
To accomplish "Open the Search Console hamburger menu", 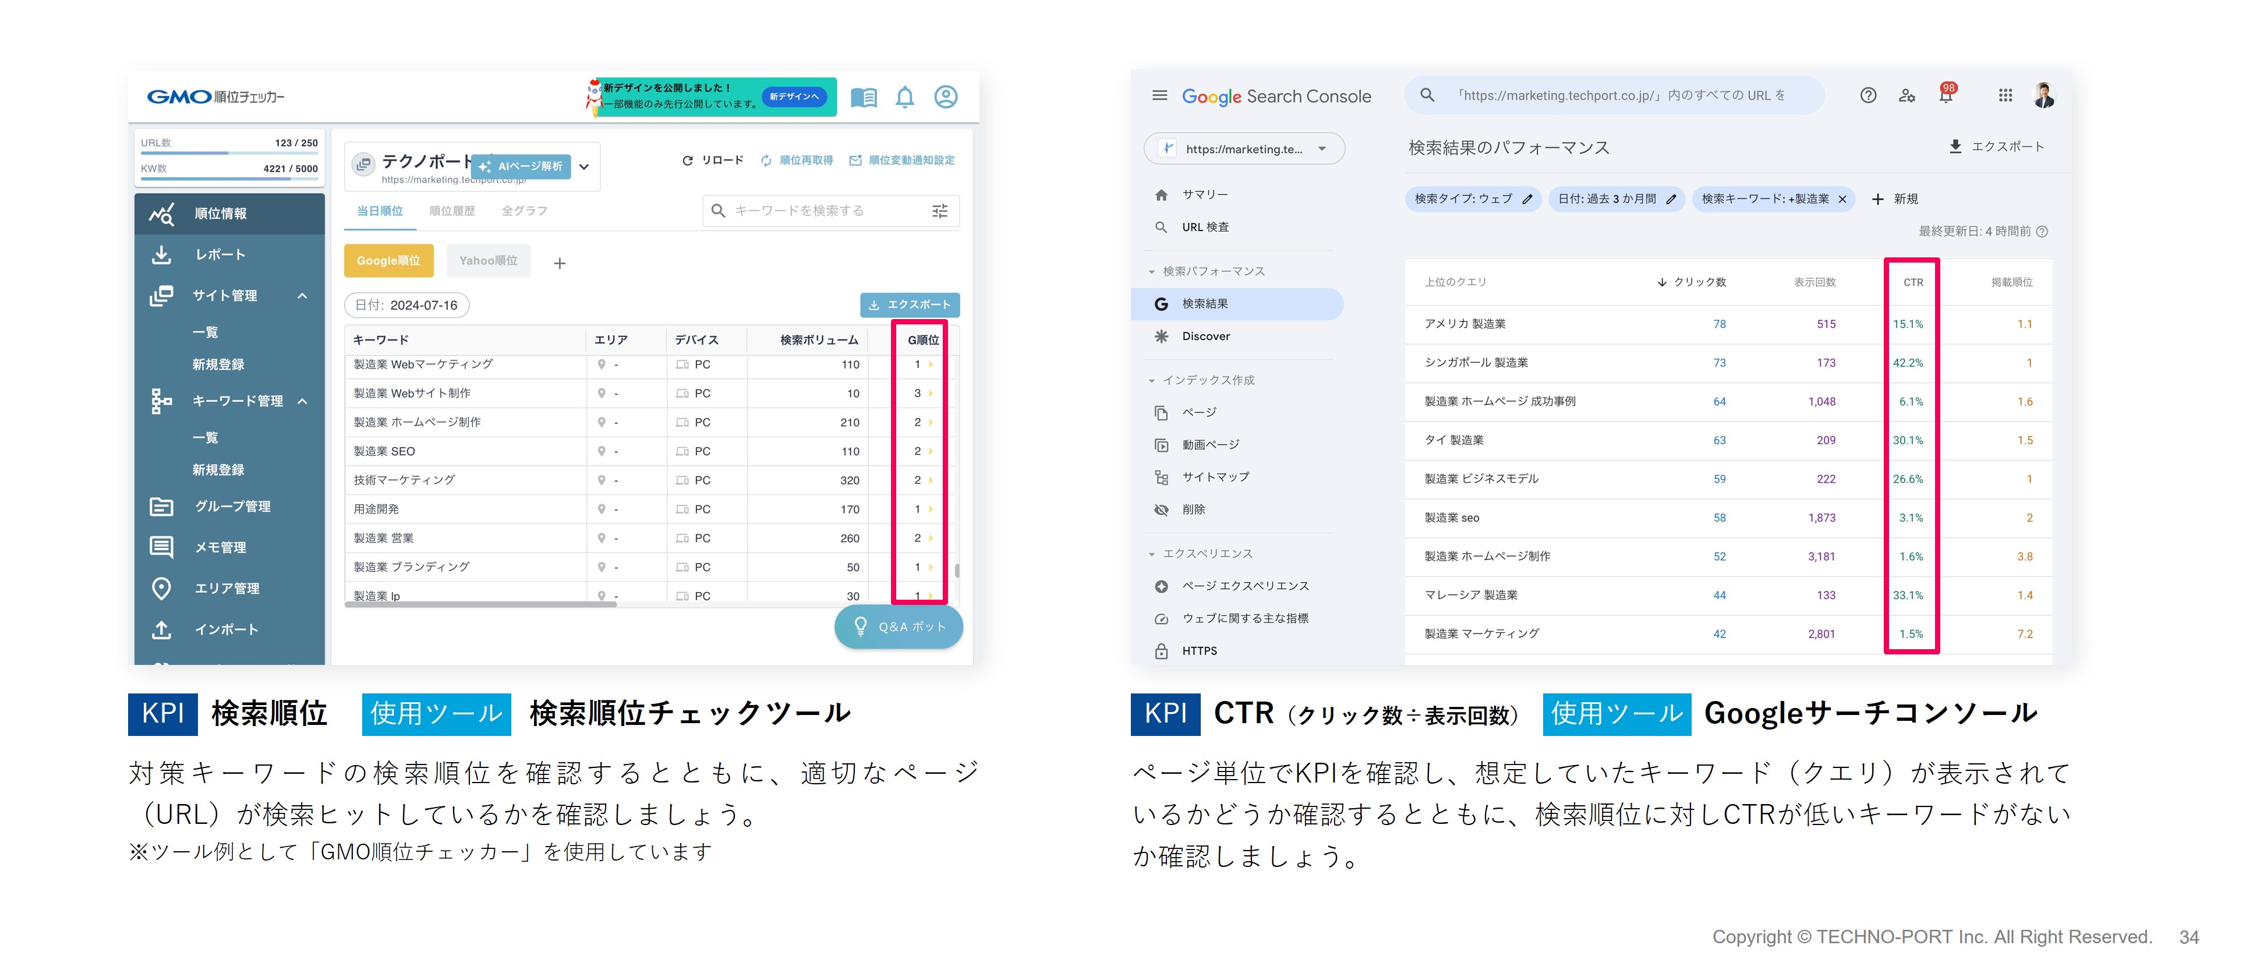I will coord(1160,95).
